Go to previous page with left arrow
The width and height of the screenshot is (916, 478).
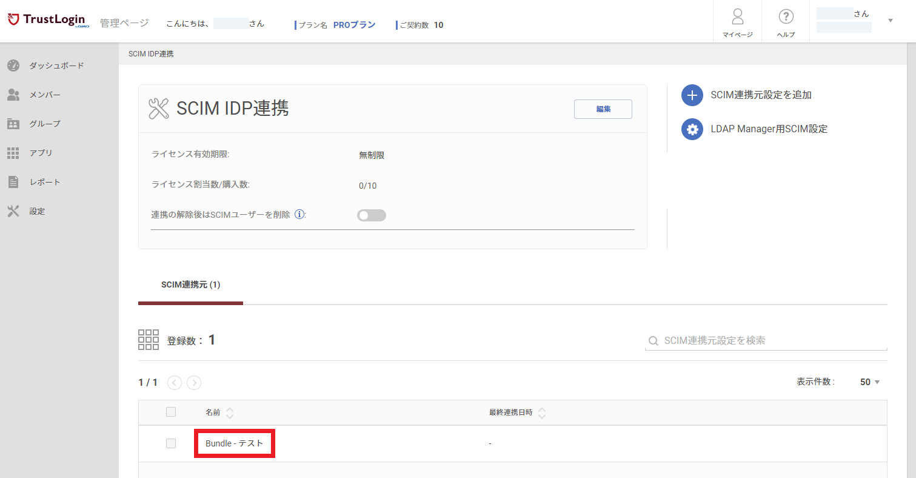pyautogui.click(x=175, y=382)
